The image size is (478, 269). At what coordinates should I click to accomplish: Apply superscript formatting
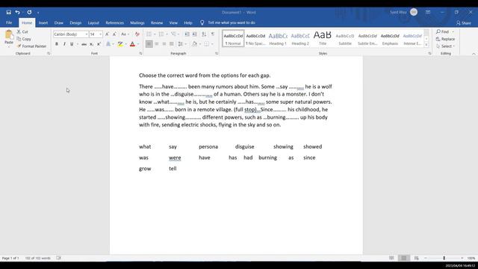99,44
